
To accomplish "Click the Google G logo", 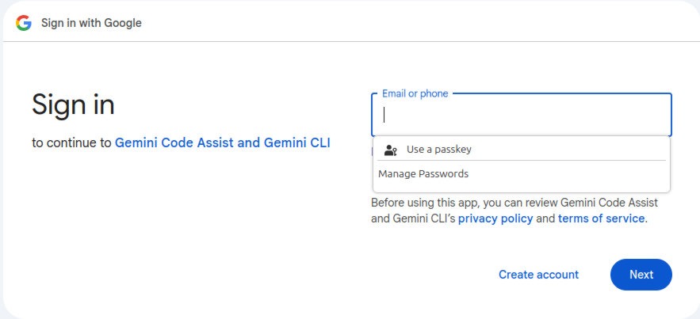I will 23,23.
